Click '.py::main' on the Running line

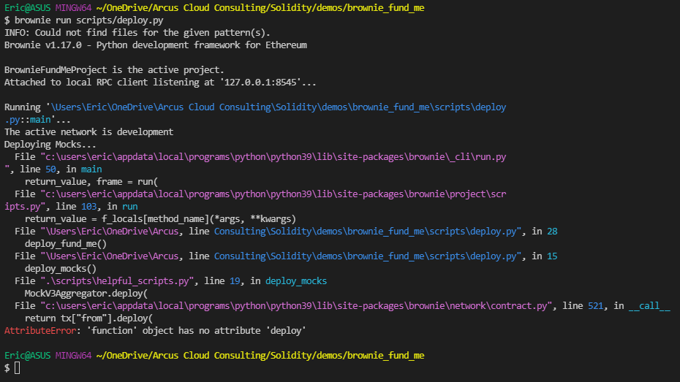pos(28,120)
